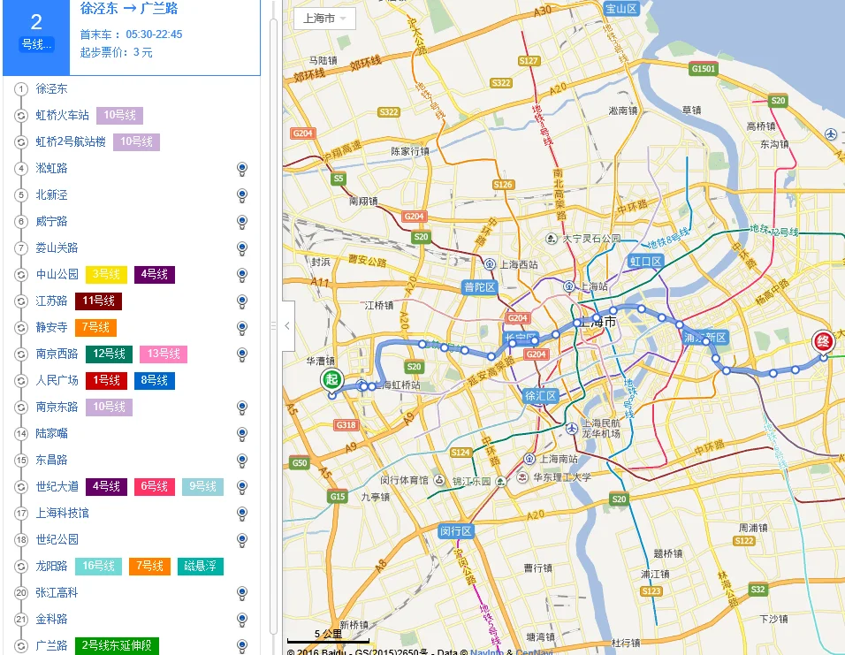Click the 2号线东延伸段 badge beside 广兰路
The width and height of the screenshot is (845, 655).
point(117,646)
